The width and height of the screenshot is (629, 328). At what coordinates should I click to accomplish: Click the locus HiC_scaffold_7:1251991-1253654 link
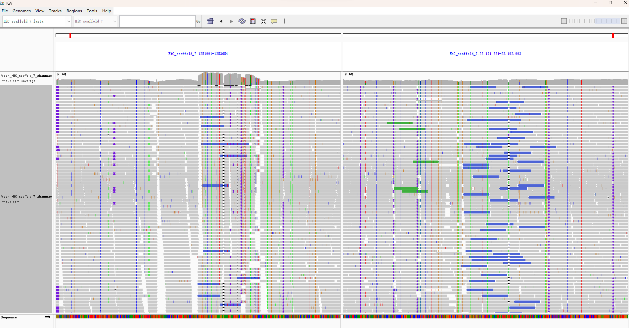pyautogui.click(x=198, y=54)
